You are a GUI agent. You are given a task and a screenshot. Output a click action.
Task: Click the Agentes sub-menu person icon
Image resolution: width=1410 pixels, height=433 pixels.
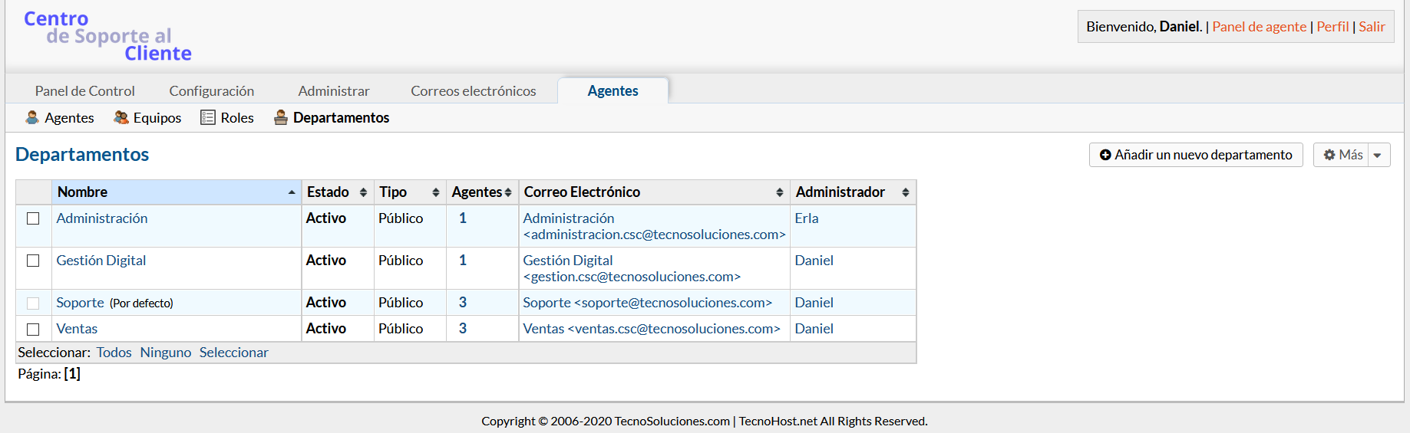point(32,117)
